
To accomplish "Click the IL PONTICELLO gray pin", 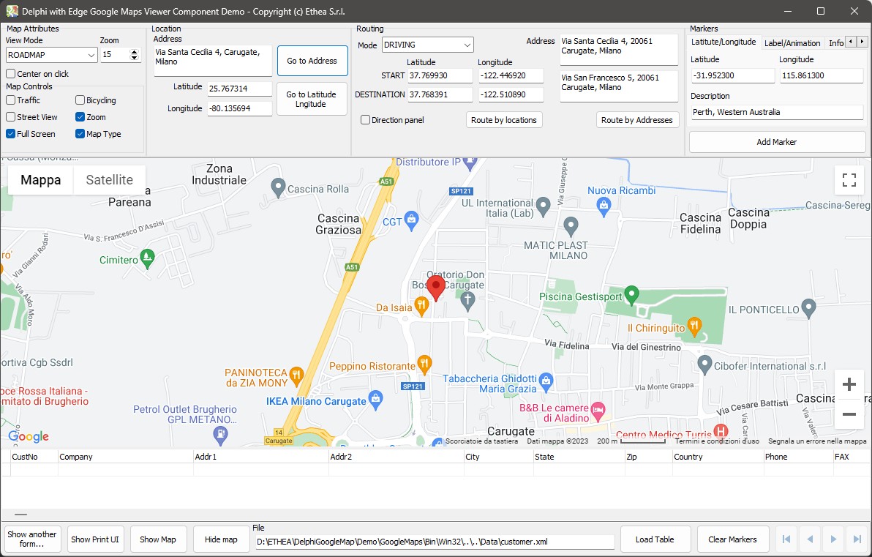I will [808, 308].
